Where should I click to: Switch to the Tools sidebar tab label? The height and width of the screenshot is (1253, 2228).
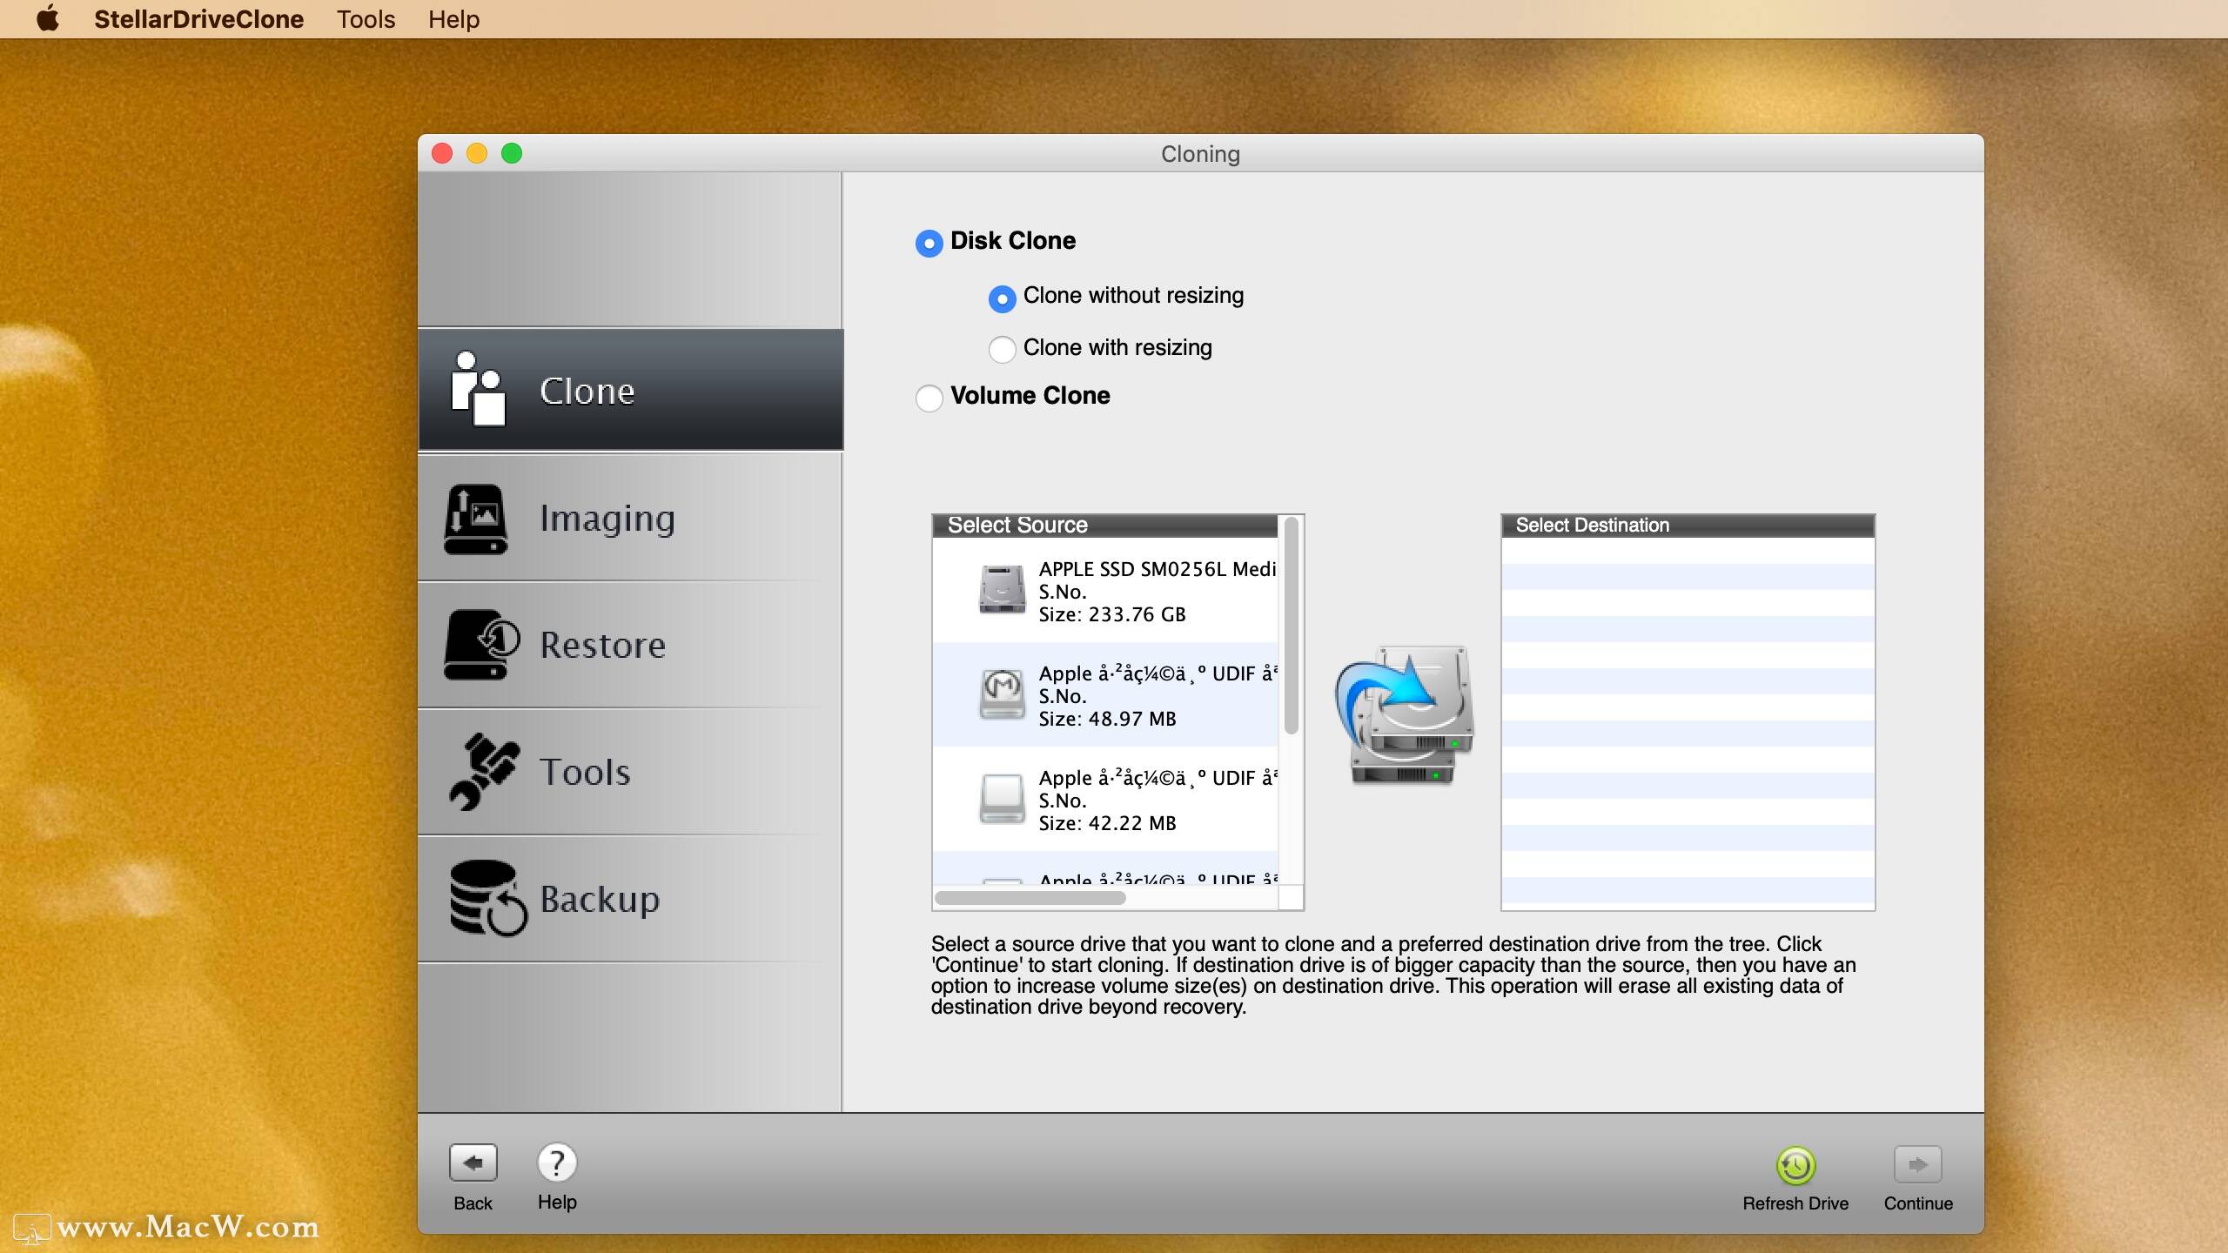[585, 772]
